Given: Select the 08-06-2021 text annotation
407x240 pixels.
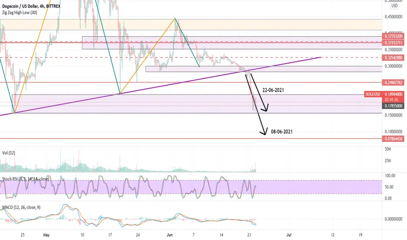Looking at the screenshot, I should 282,131.
